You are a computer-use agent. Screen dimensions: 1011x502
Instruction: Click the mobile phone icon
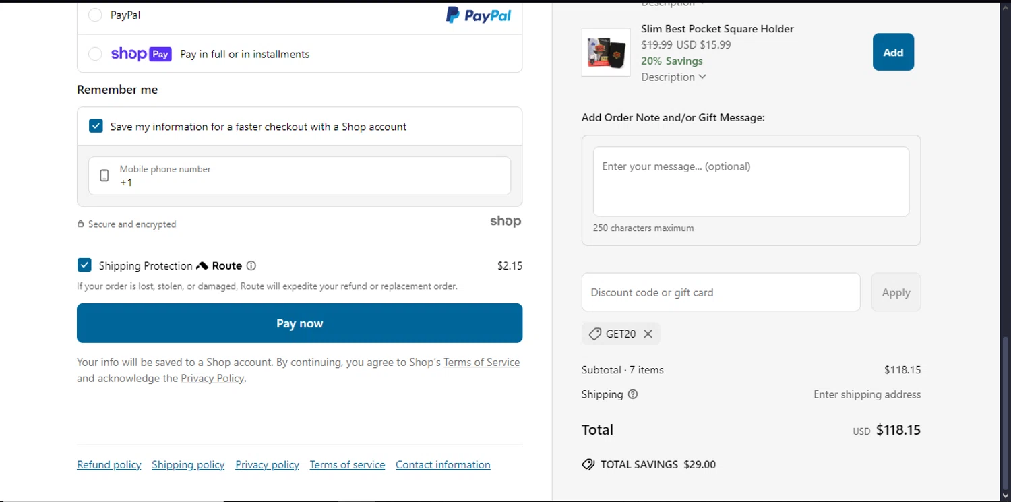[x=104, y=176]
